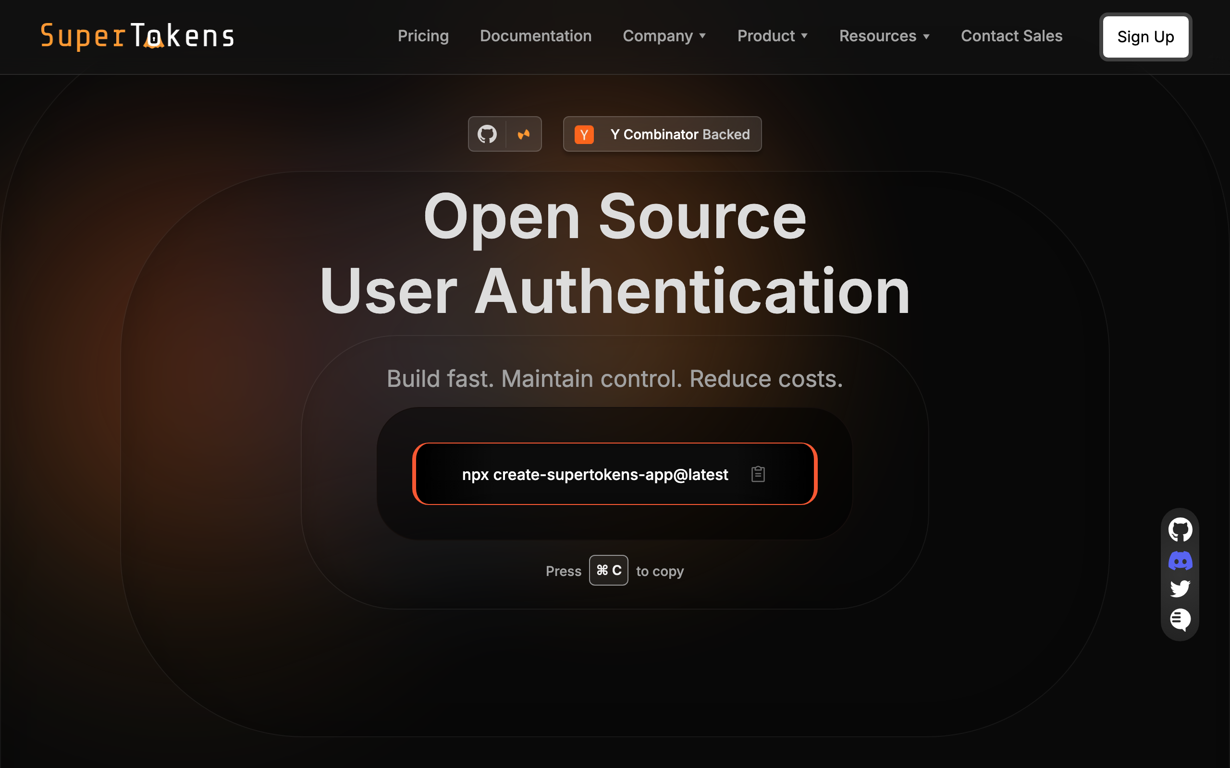Viewport: 1230px width, 768px height.
Task: Expand the Product dropdown menu
Action: (x=772, y=36)
